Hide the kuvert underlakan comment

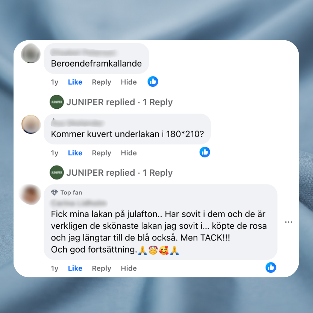129,153
